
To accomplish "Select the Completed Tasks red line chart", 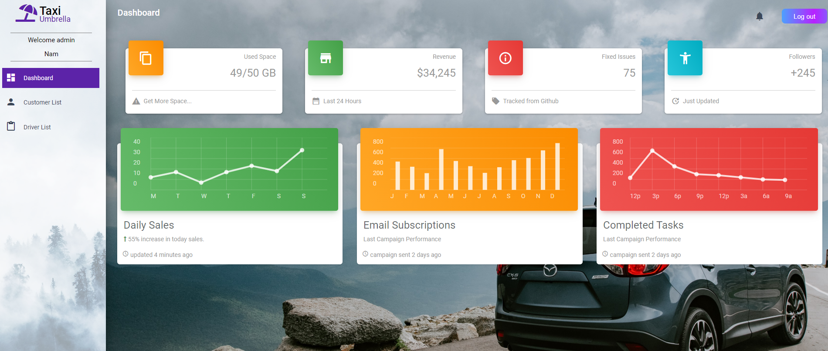I will pyautogui.click(x=709, y=169).
